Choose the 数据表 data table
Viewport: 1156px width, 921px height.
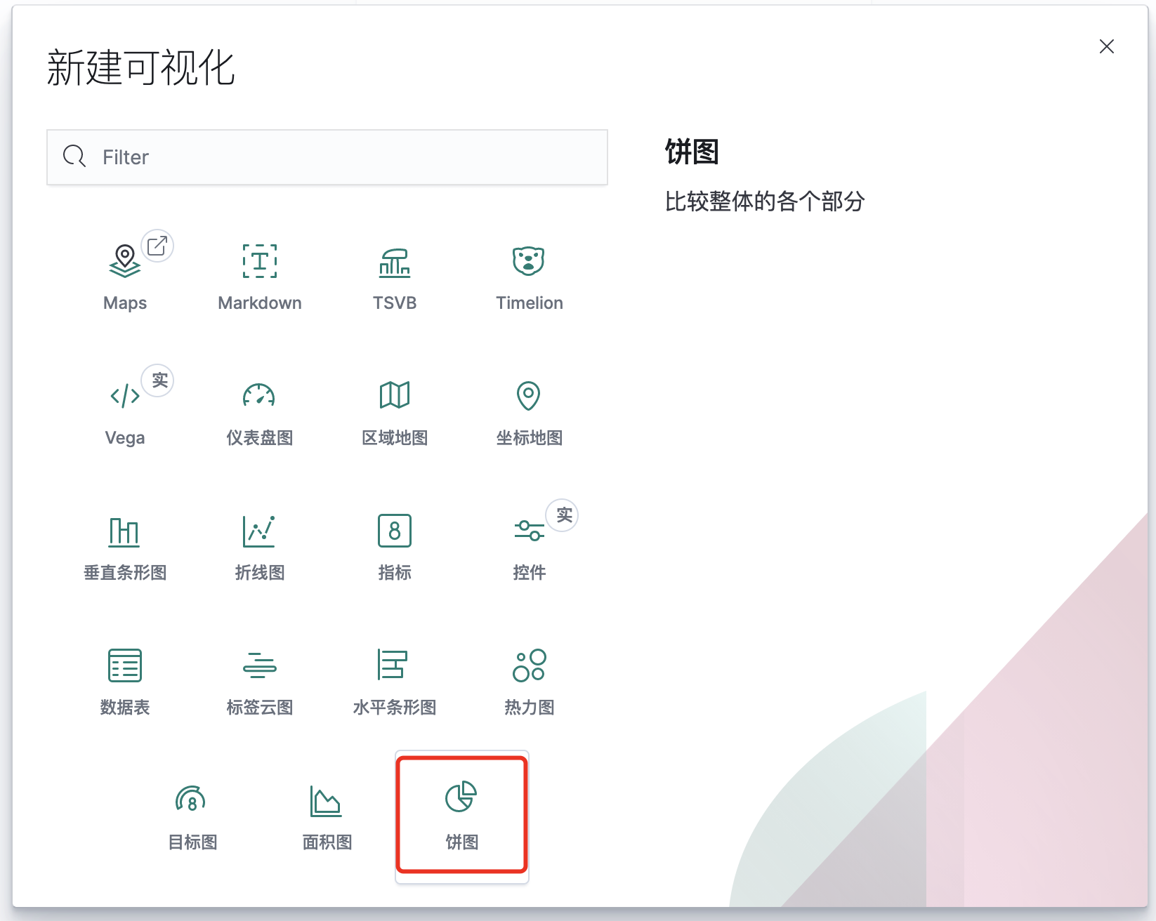coord(125,681)
